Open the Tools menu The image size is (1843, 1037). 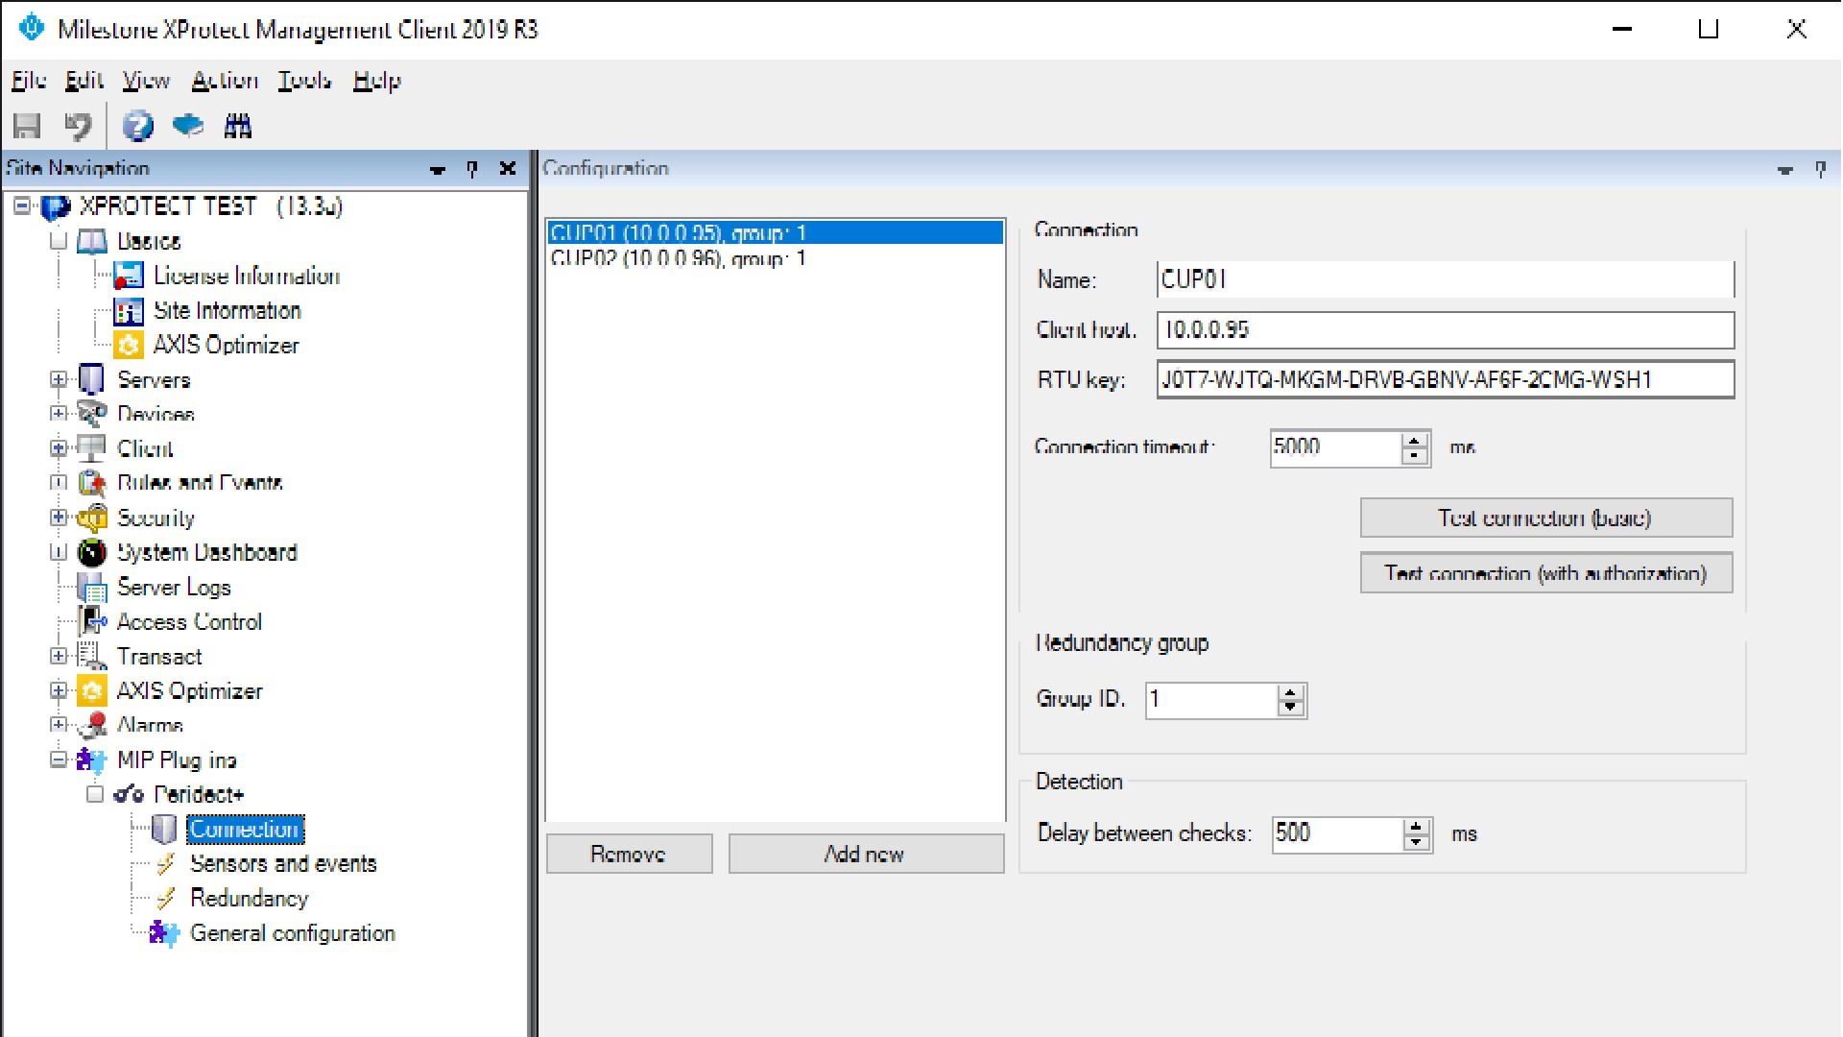pos(304,81)
